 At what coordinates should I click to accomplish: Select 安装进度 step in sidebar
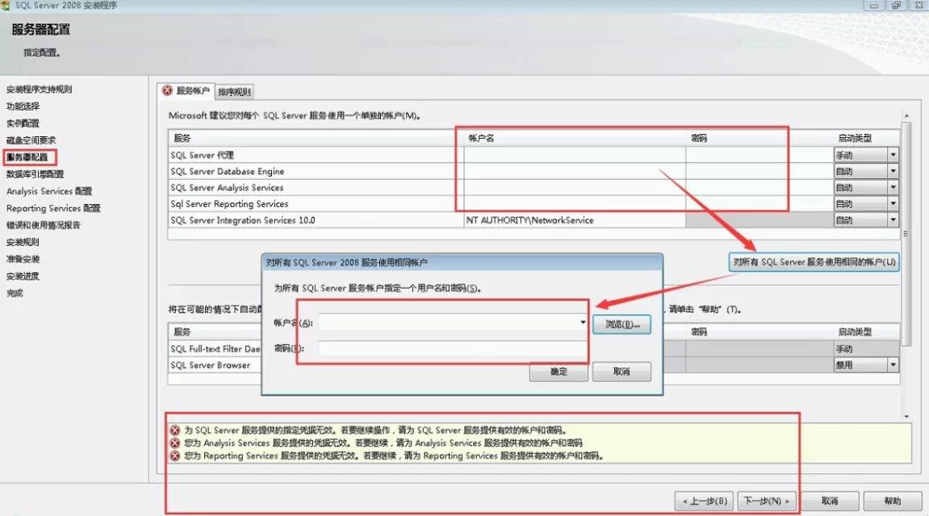click(23, 277)
